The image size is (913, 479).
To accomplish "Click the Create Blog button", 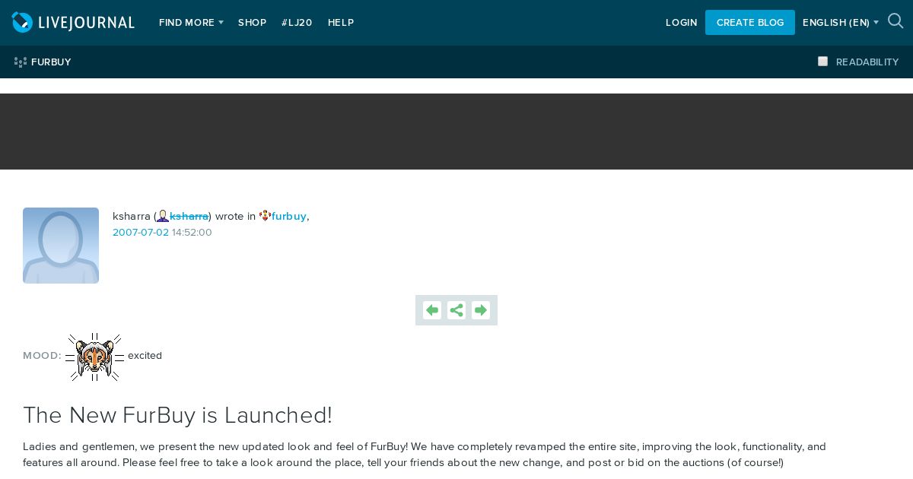I will click(750, 22).
